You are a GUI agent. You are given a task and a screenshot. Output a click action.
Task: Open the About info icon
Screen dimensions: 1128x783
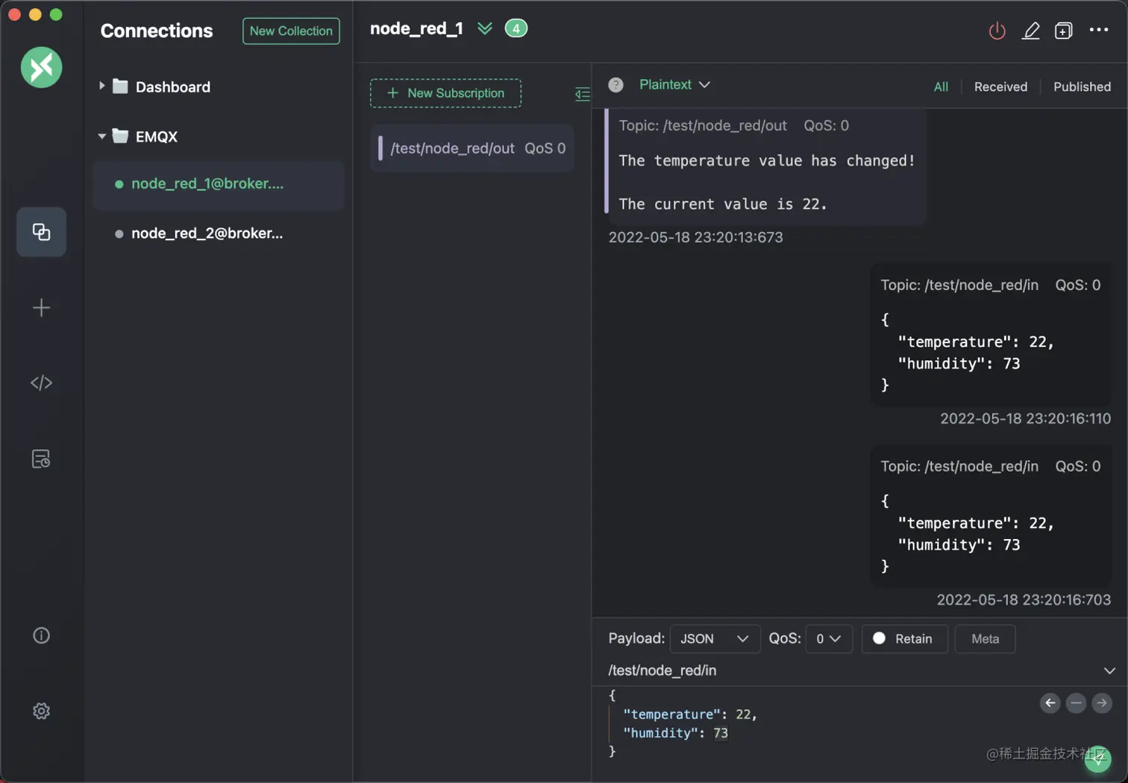(x=41, y=635)
